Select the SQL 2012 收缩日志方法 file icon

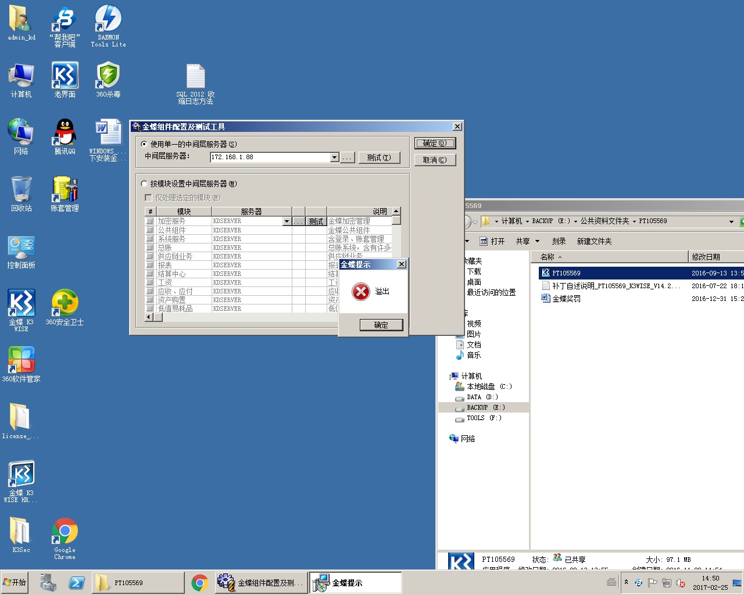click(195, 84)
